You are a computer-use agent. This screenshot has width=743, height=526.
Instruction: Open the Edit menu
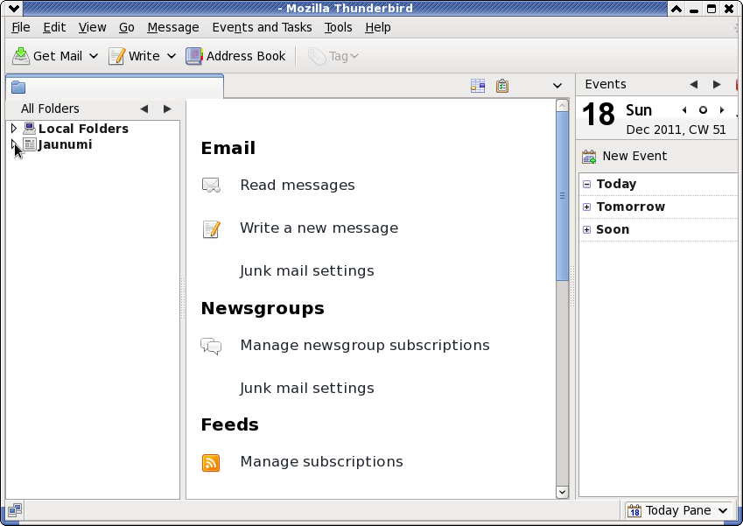[x=54, y=27]
